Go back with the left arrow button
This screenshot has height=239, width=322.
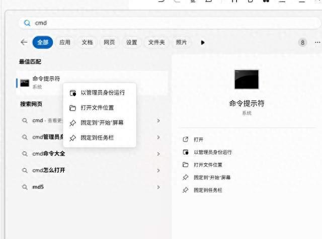(x=24, y=42)
